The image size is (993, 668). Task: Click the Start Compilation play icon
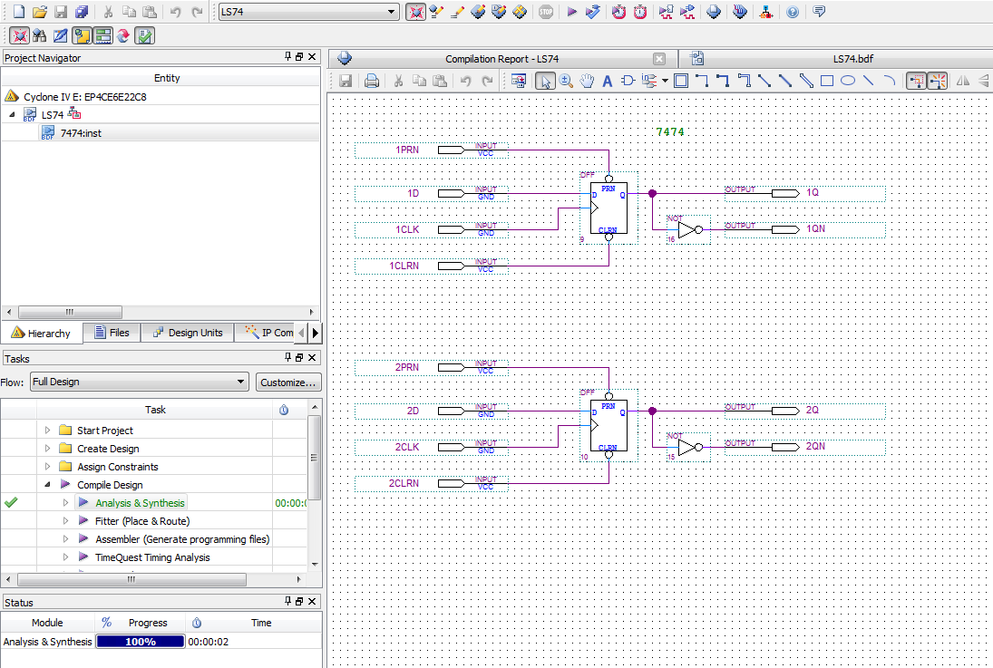[571, 12]
